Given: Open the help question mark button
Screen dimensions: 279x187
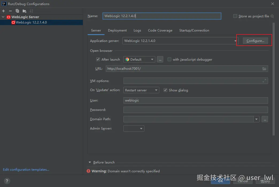Looking at the screenshot, I should pos(7,181).
